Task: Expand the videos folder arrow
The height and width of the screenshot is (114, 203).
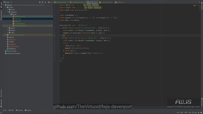Action: tap(7, 33)
